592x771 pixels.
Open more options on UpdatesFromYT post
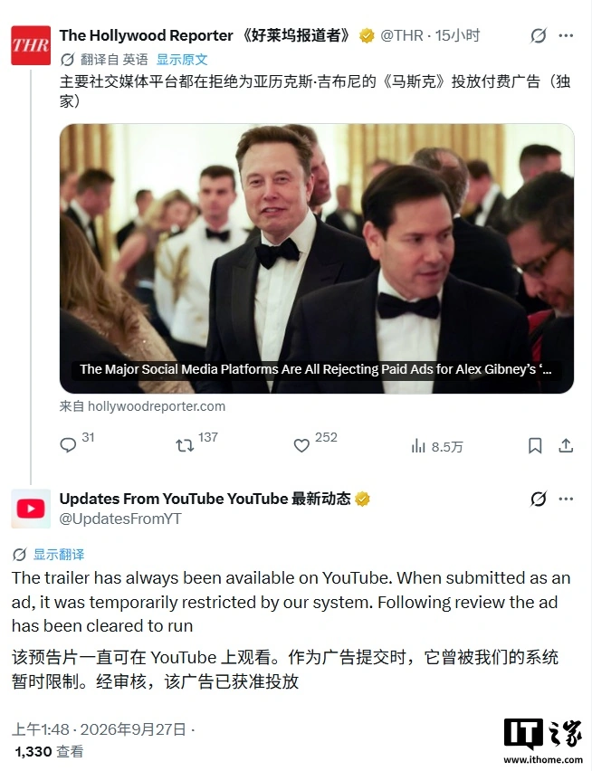(566, 499)
